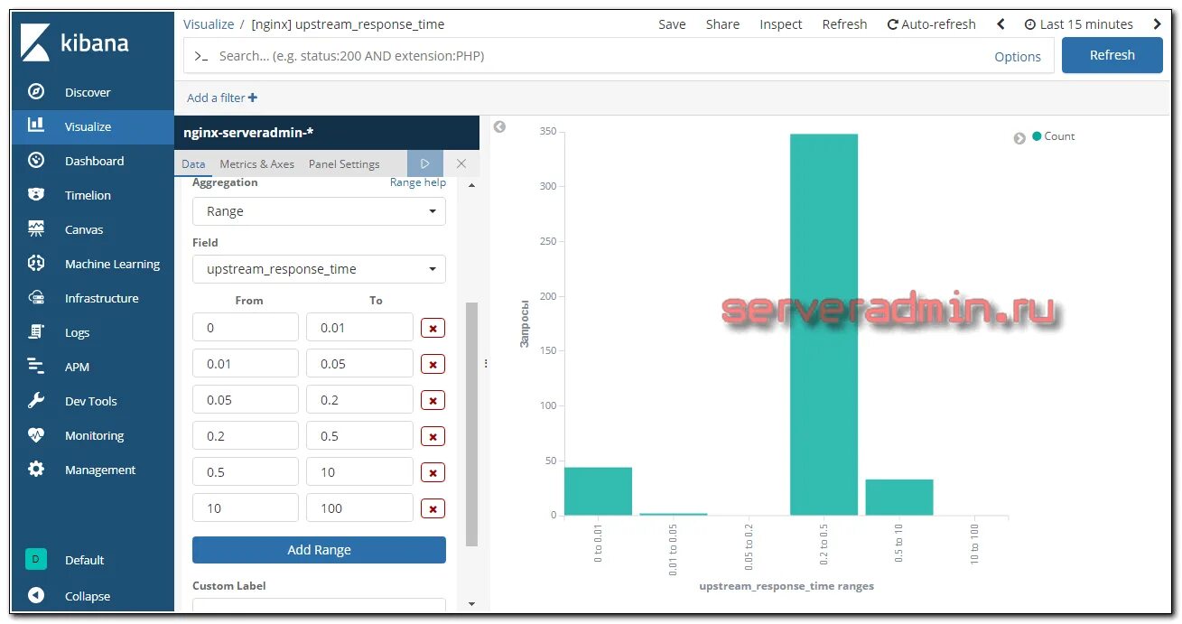Click the Custom Label input field
This screenshot has height=624, width=1182.
[319, 605]
